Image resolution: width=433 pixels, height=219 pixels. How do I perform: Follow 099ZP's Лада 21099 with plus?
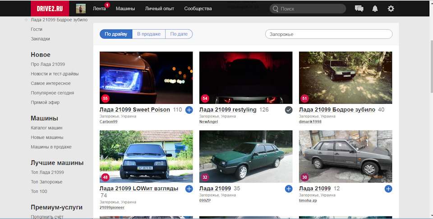289,189
